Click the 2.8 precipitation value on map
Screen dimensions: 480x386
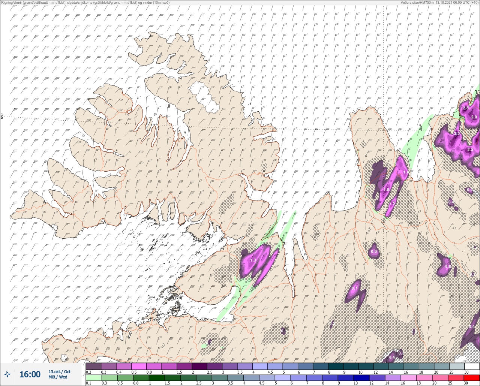pyautogui.click(x=466, y=108)
